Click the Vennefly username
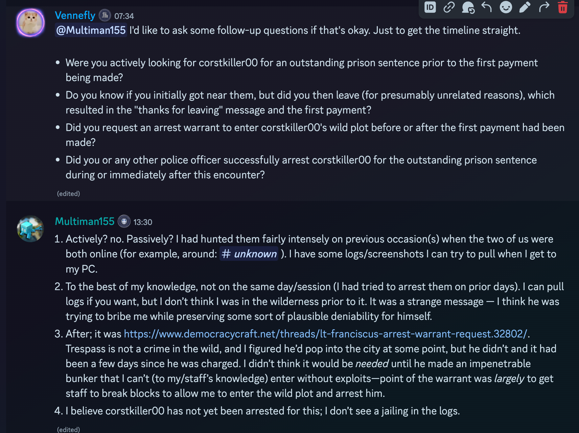Viewport: 579px width, 433px height. pyautogui.click(x=75, y=16)
